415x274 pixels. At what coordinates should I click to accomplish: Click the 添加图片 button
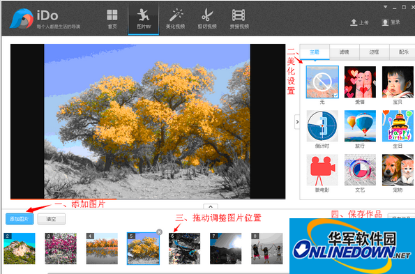coord(20,219)
